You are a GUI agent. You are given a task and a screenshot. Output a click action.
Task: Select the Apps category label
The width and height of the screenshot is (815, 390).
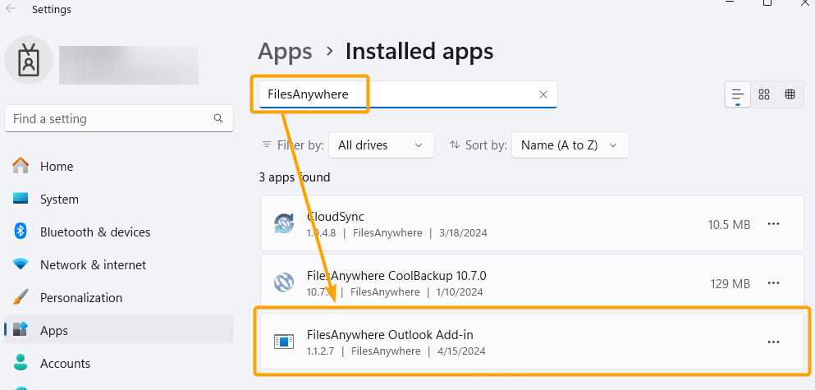[x=54, y=331]
